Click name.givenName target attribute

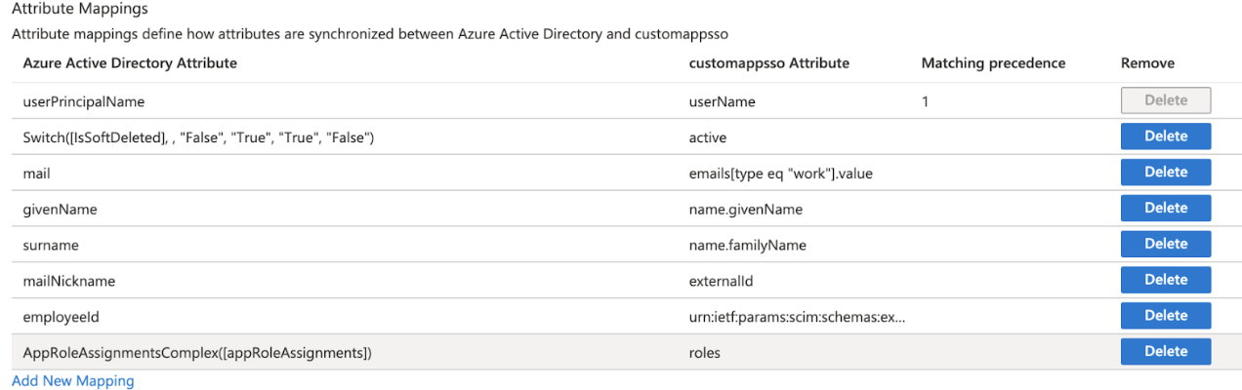coord(746,209)
